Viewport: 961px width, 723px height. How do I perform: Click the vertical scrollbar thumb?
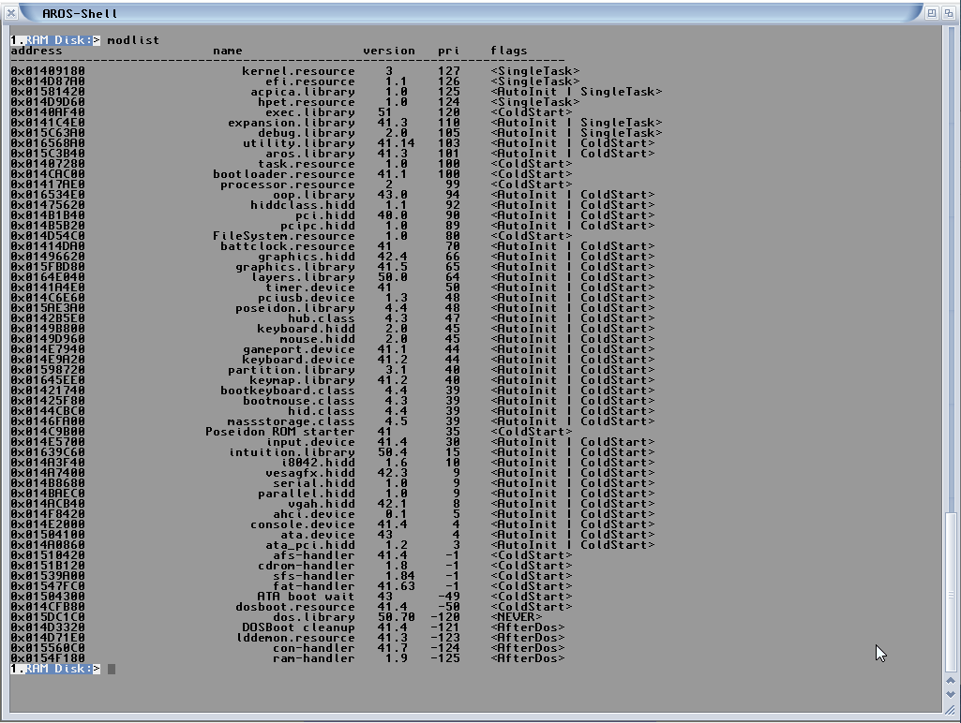point(951,594)
